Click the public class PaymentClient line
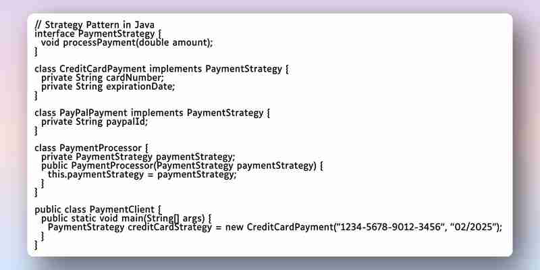540x270 pixels. (x=98, y=209)
